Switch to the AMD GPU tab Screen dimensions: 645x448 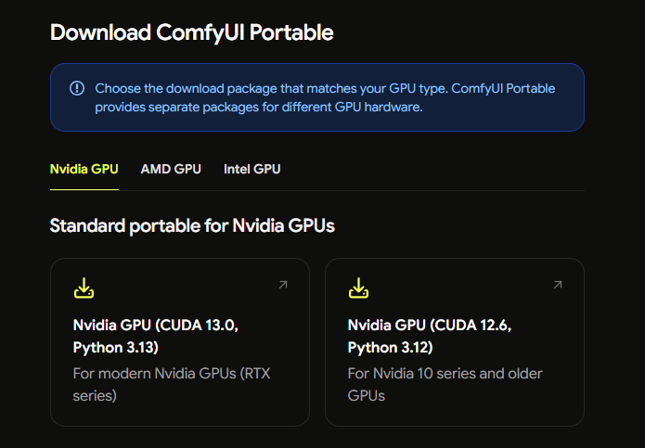click(171, 169)
